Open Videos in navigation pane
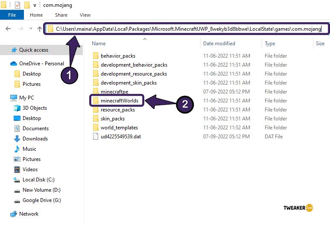Image resolution: width=330 pixels, height=225 pixels. click(x=30, y=169)
